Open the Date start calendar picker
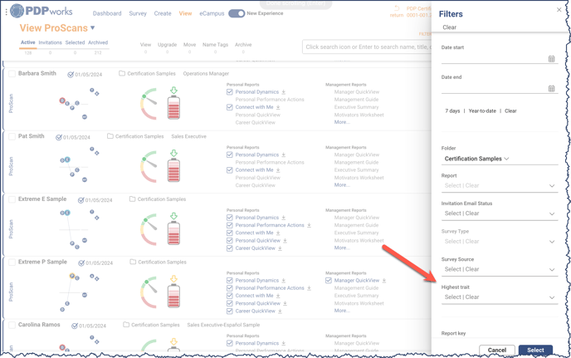This screenshot has width=571, height=358. pyautogui.click(x=551, y=59)
